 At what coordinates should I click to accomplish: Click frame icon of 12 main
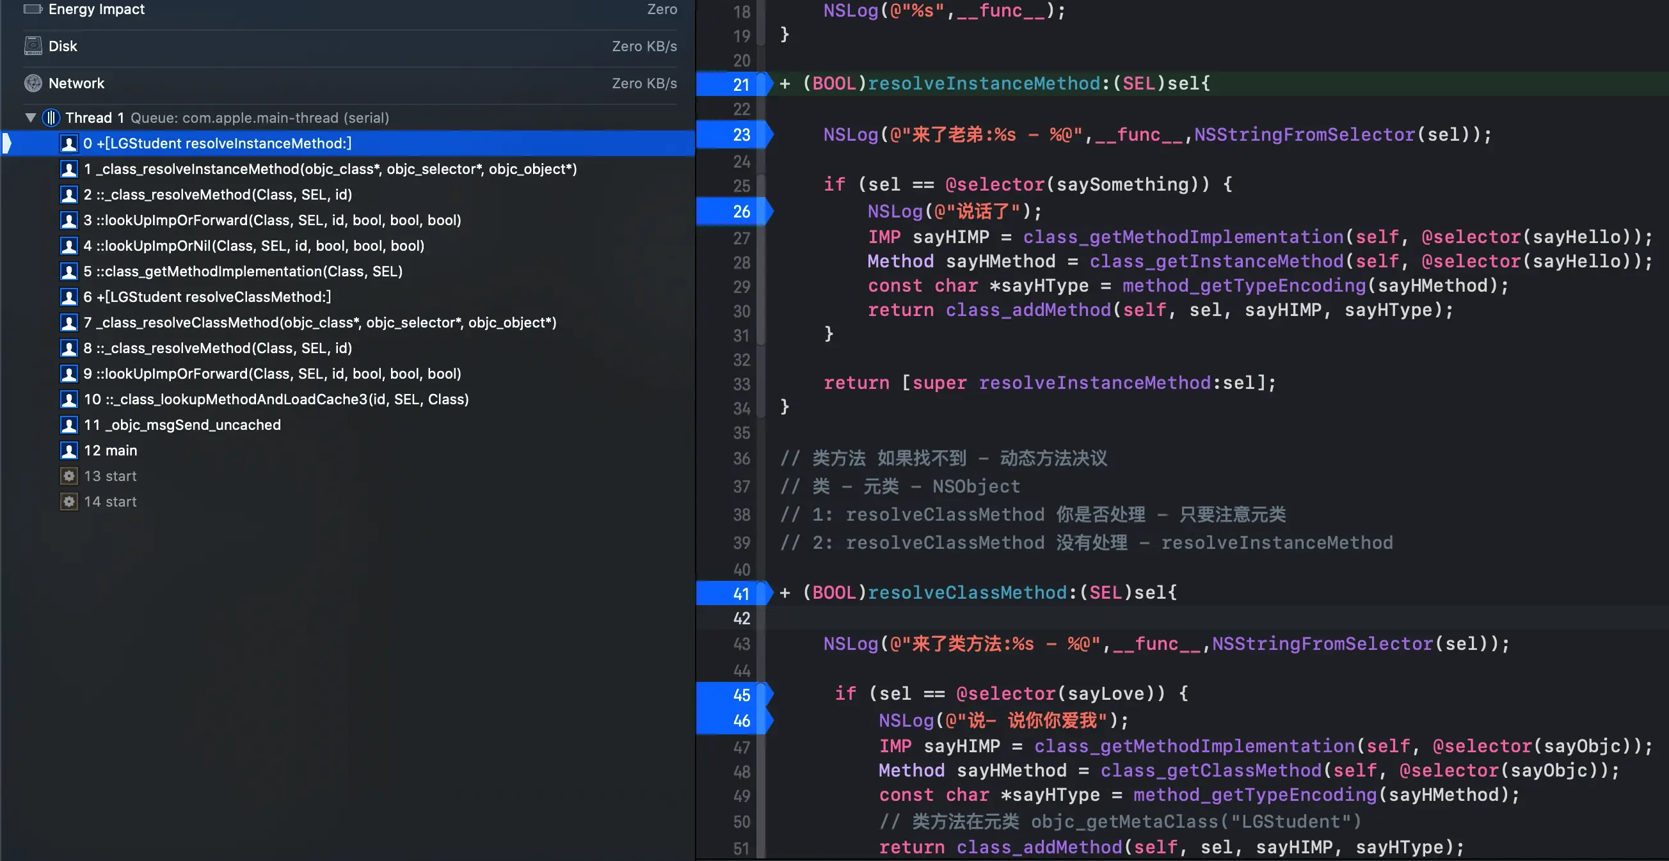[68, 450]
